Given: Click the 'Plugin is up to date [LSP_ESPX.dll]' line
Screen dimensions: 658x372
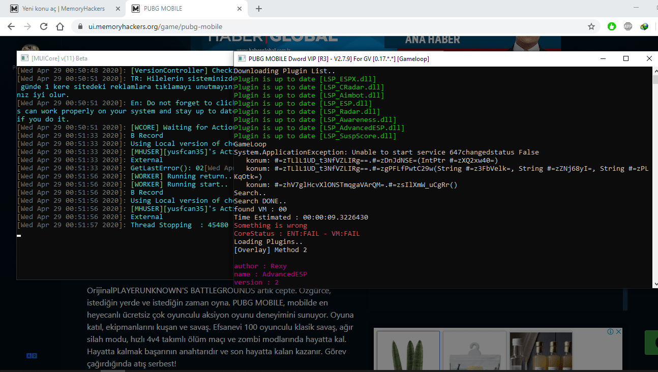Looking at the screenshot, I should pyautogui.click(x=305, y=79).
